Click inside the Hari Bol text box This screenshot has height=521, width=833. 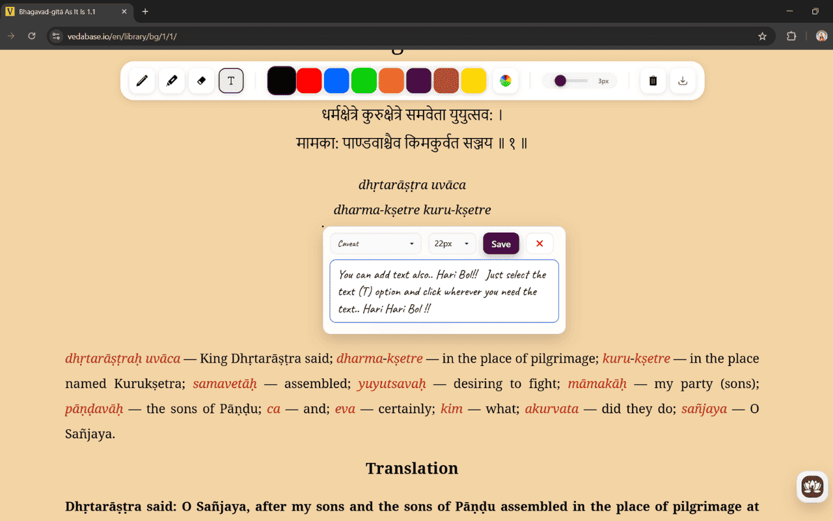[444, 291]
